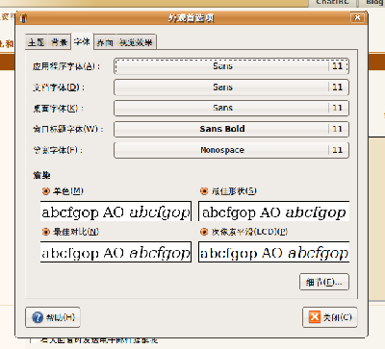
Task: Open window title font Sans Bold picker
Action: [x=231, y=129]
